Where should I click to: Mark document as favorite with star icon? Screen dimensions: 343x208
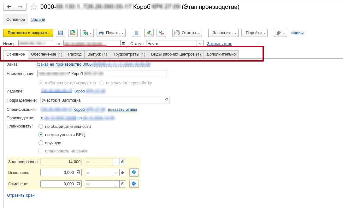click(x=33, y=7)
